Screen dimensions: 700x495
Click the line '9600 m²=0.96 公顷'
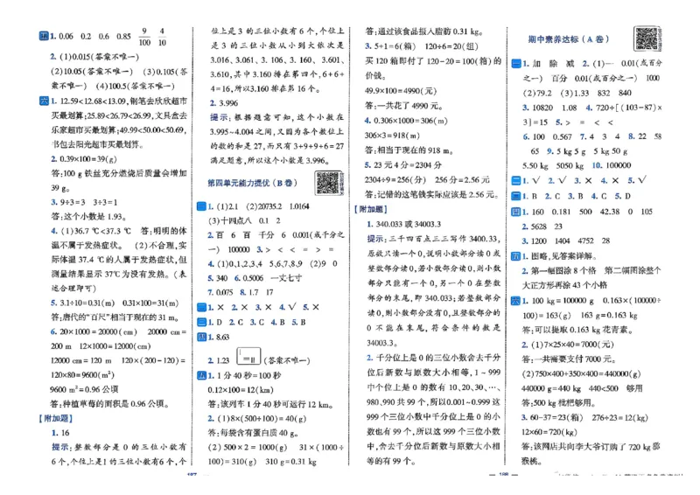[x=84, y=389]
